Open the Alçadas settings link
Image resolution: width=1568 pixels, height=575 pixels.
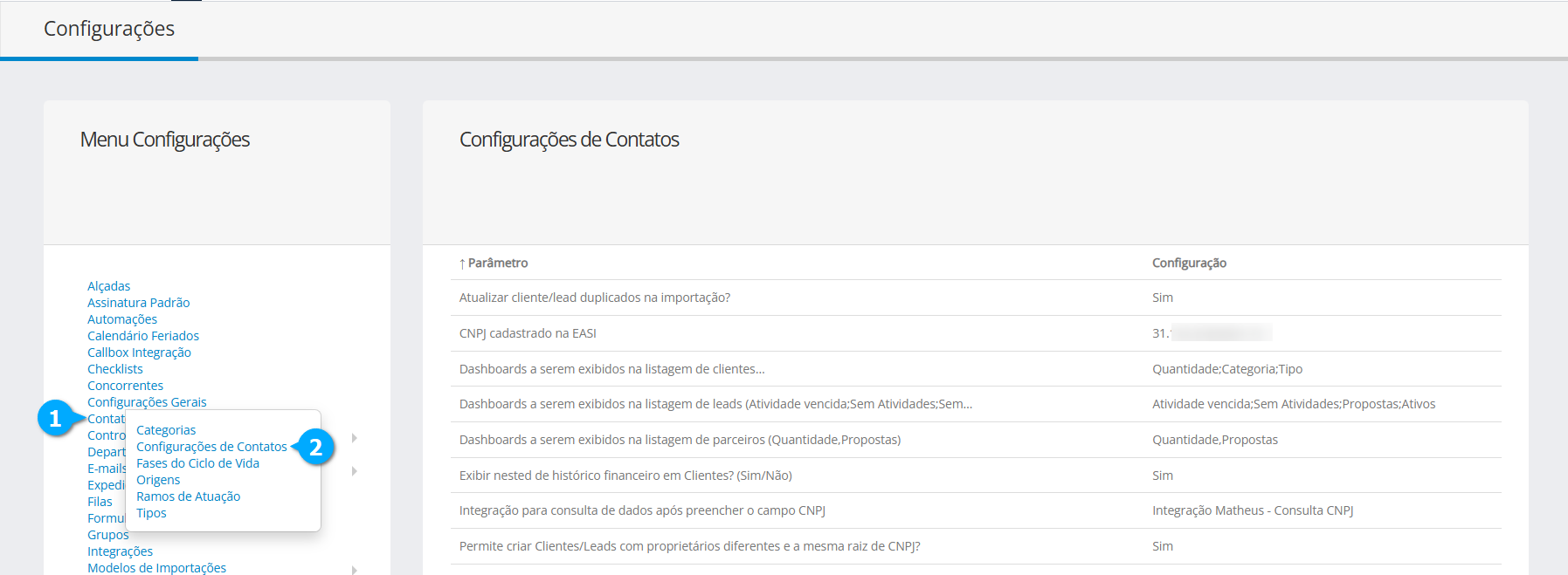tap(108, 286)
